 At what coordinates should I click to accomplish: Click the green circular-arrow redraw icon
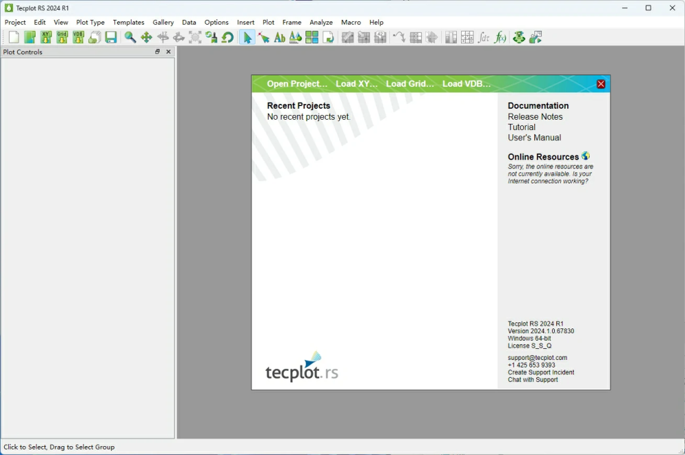click(x=227, y=38)
